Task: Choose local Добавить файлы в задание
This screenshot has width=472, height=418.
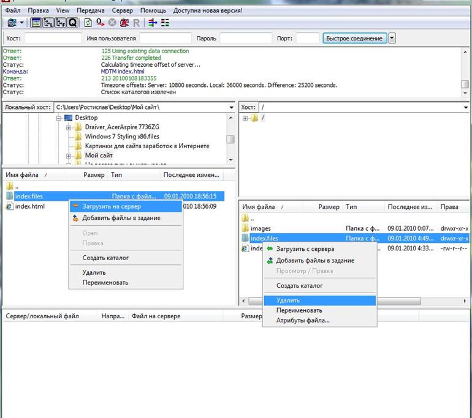Action: point(126,218)
